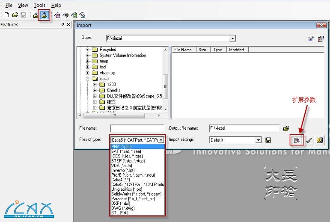Collapse the xiazai folder node
The width and height of the screenshot is (330, 222).
click(x=87, y=79)
